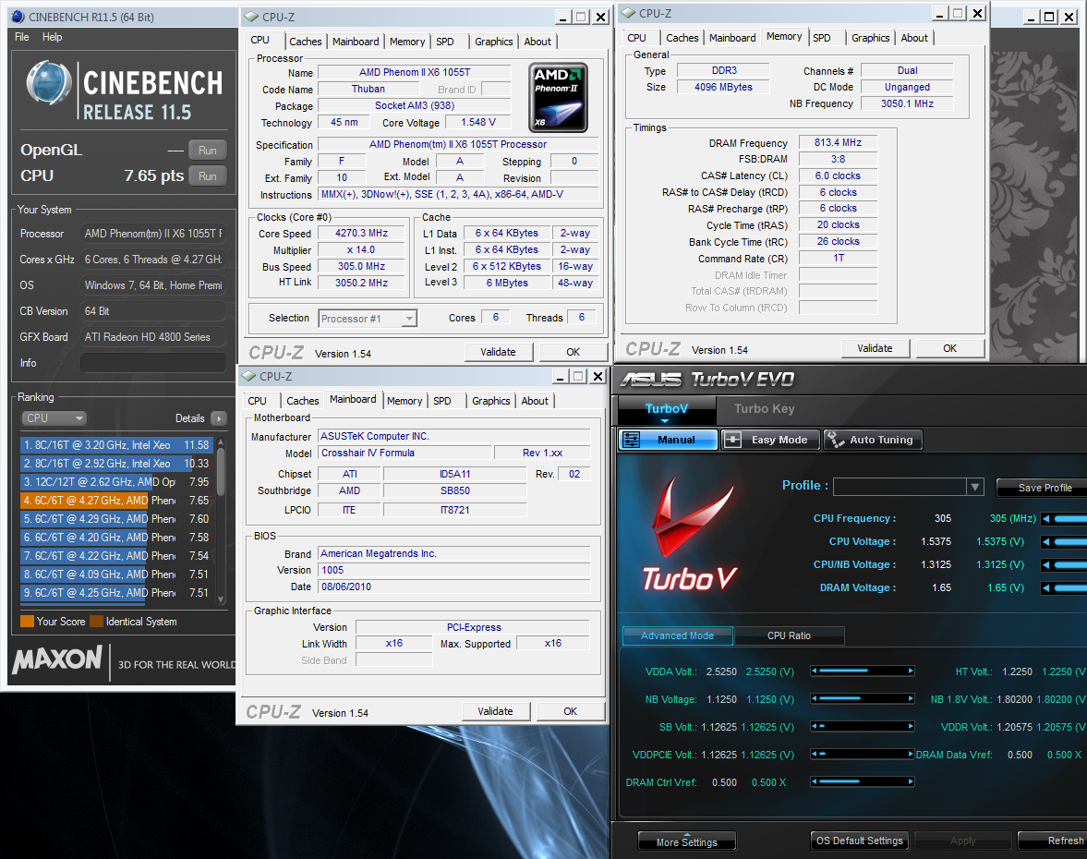Click the Cinebench icon in its title bar

pyautogui.click(x=18, y=17)
